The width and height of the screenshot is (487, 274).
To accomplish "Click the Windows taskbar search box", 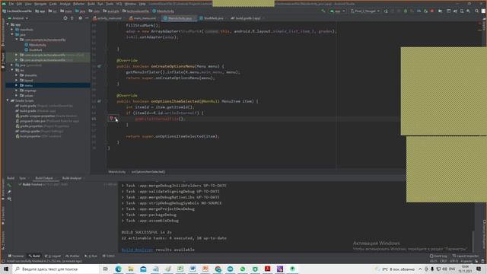I will click(x=56, y=269).
